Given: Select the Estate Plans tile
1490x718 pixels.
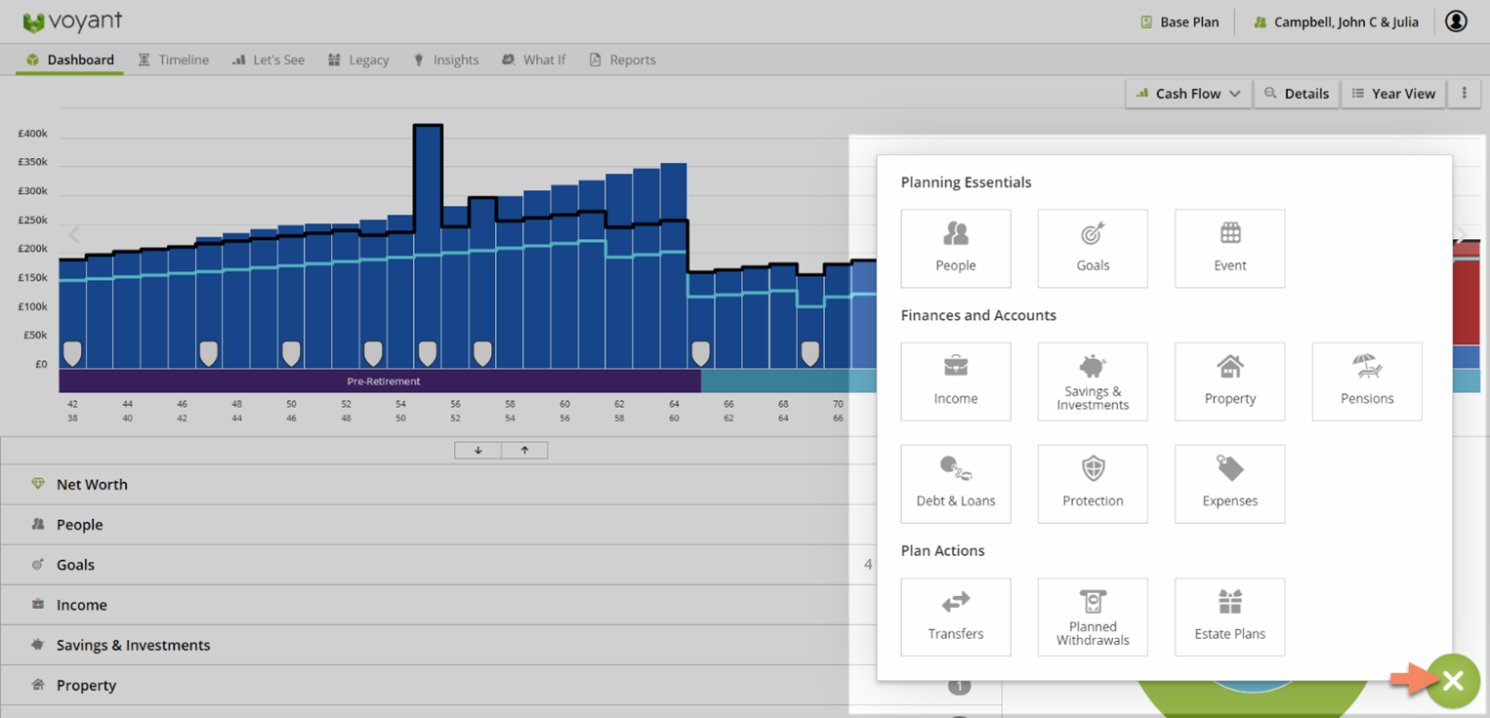Looking at the screenshot, I should [x=1228, y=616].
